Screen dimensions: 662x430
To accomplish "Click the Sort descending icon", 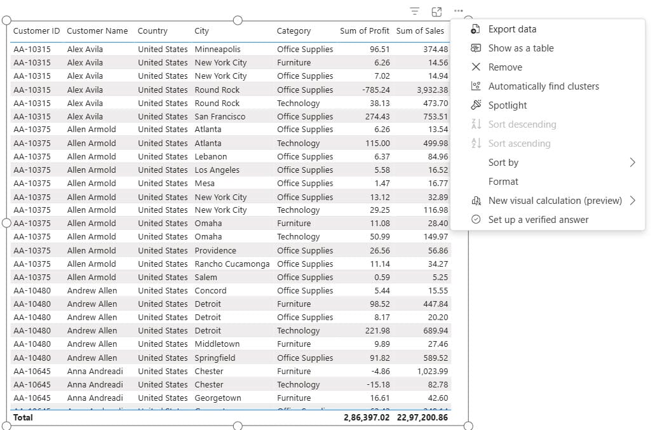I will click(x=476, y=124).
